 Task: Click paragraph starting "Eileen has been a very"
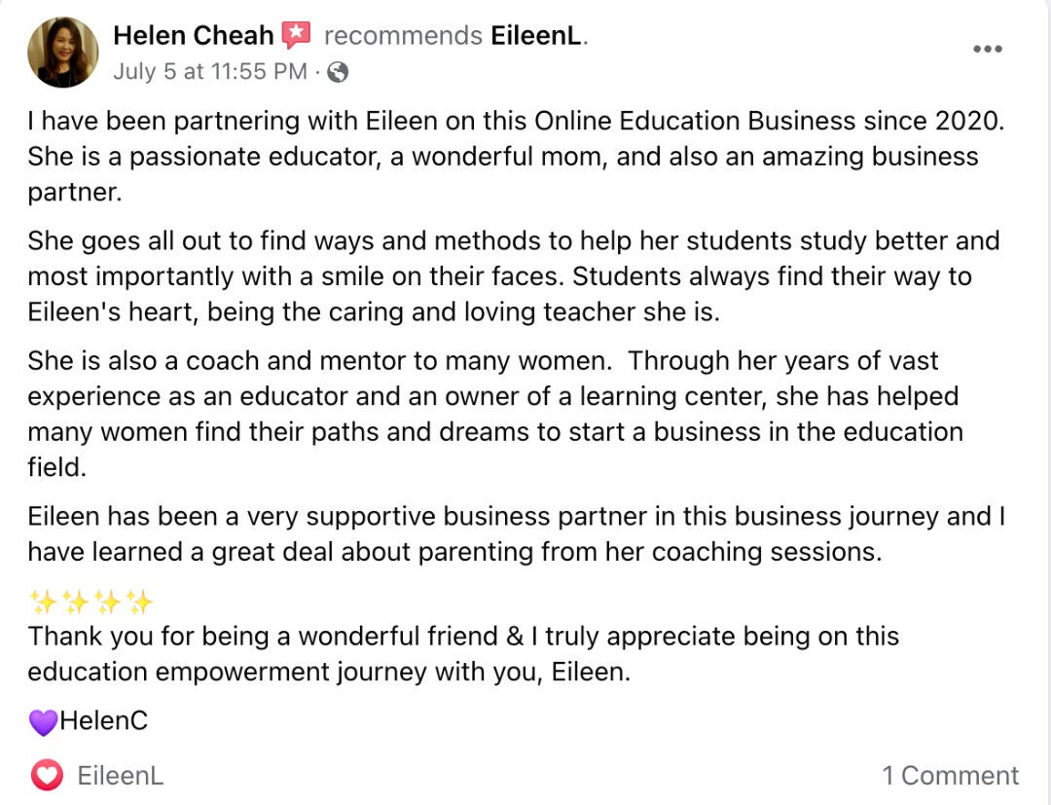coord(516,533)
